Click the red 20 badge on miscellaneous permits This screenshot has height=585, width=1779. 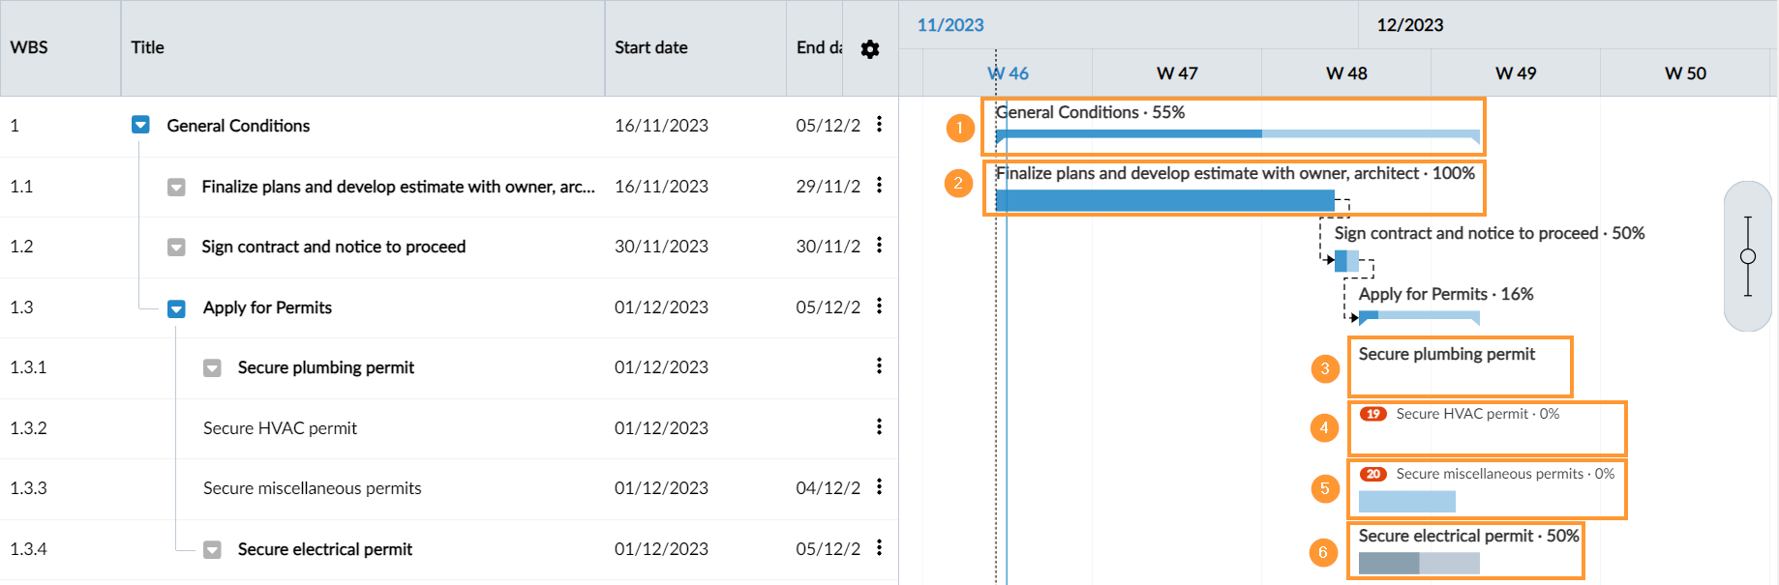click(1372, 474)
